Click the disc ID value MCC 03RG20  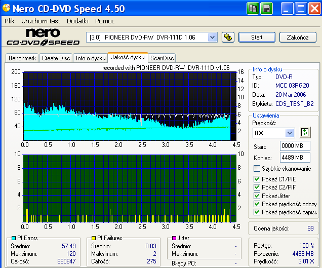(292, 86)
